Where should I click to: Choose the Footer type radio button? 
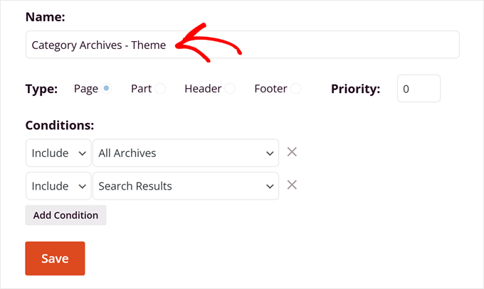click(x=295, y=89)
